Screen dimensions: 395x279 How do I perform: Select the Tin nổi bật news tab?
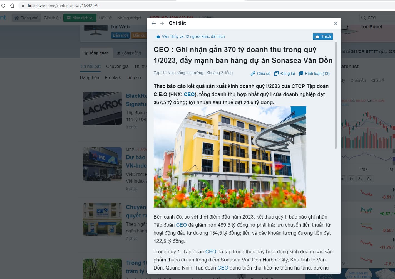(x=90, y=66)
